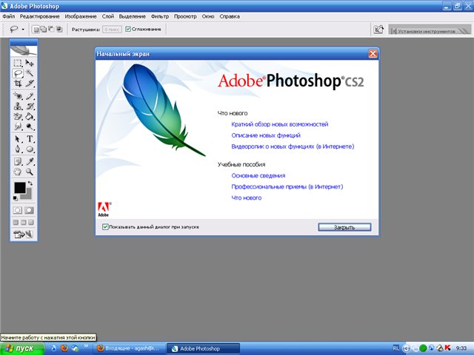Pick the Horizontal Type tool
474x355 pixels.
(30, 138)
